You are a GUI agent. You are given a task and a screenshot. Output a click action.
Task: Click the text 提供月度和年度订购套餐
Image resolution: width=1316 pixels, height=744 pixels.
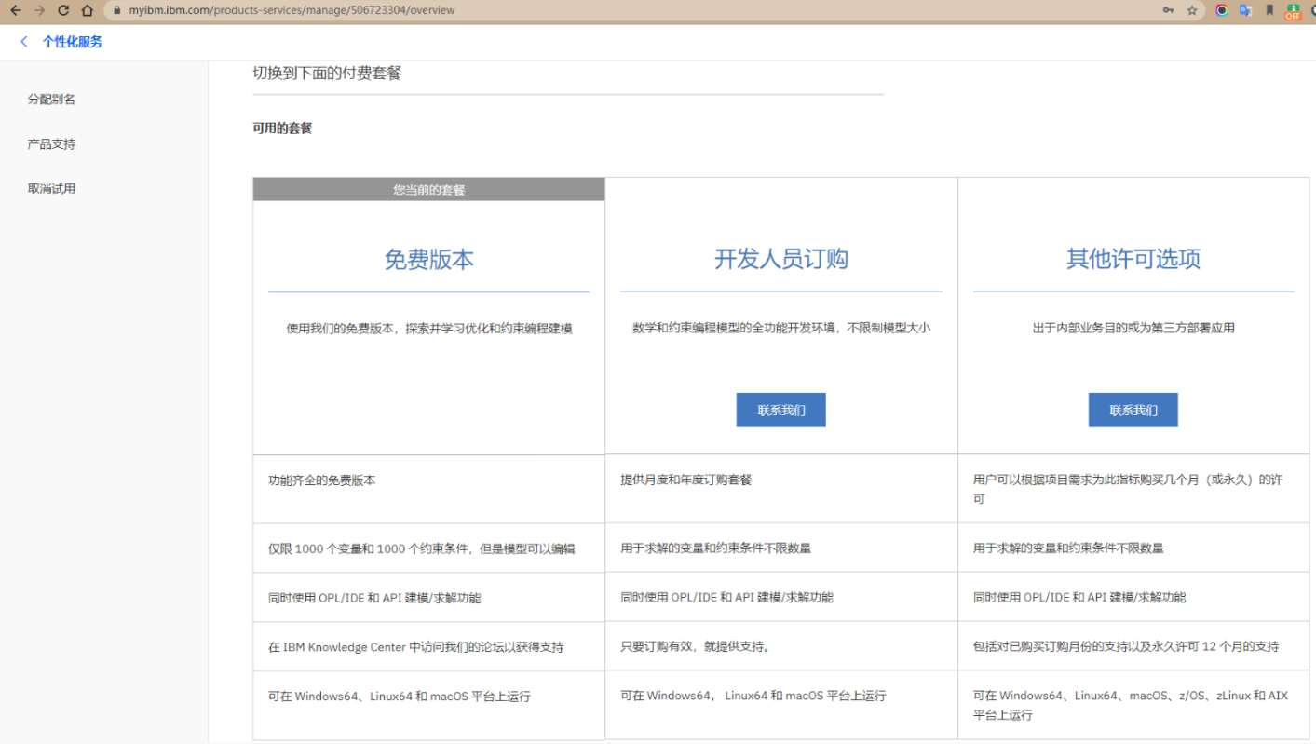[685, 480]
